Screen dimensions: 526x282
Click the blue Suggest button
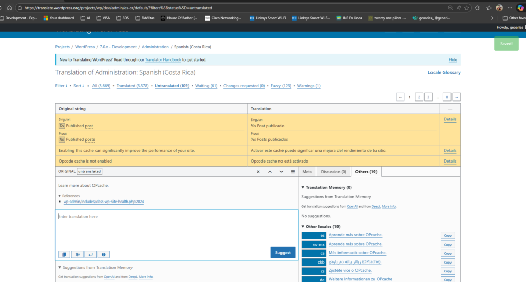point(283,252)
